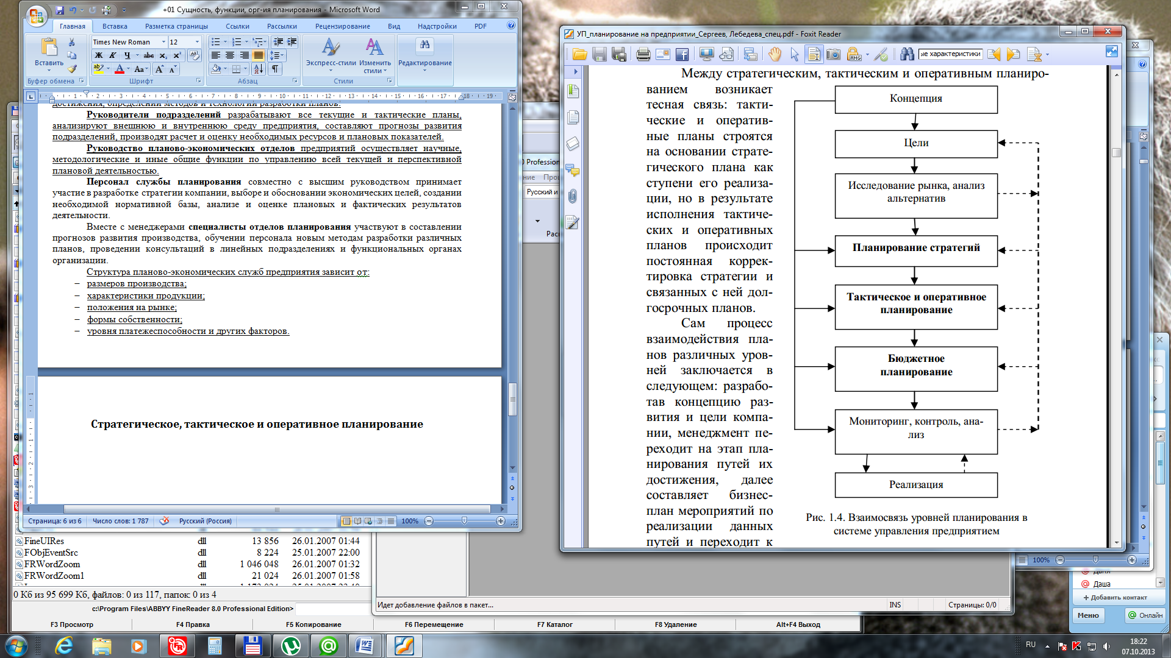Toggle Align Left in Word
The height and width of the screenshot is (658, 1171).
pos(216,55)
